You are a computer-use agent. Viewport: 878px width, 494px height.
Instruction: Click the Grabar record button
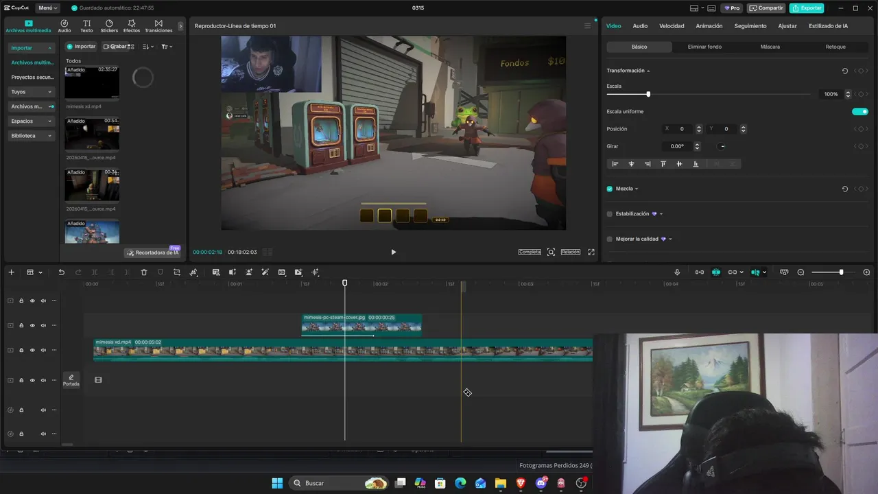pyautogui.click(x=115, y=47)
